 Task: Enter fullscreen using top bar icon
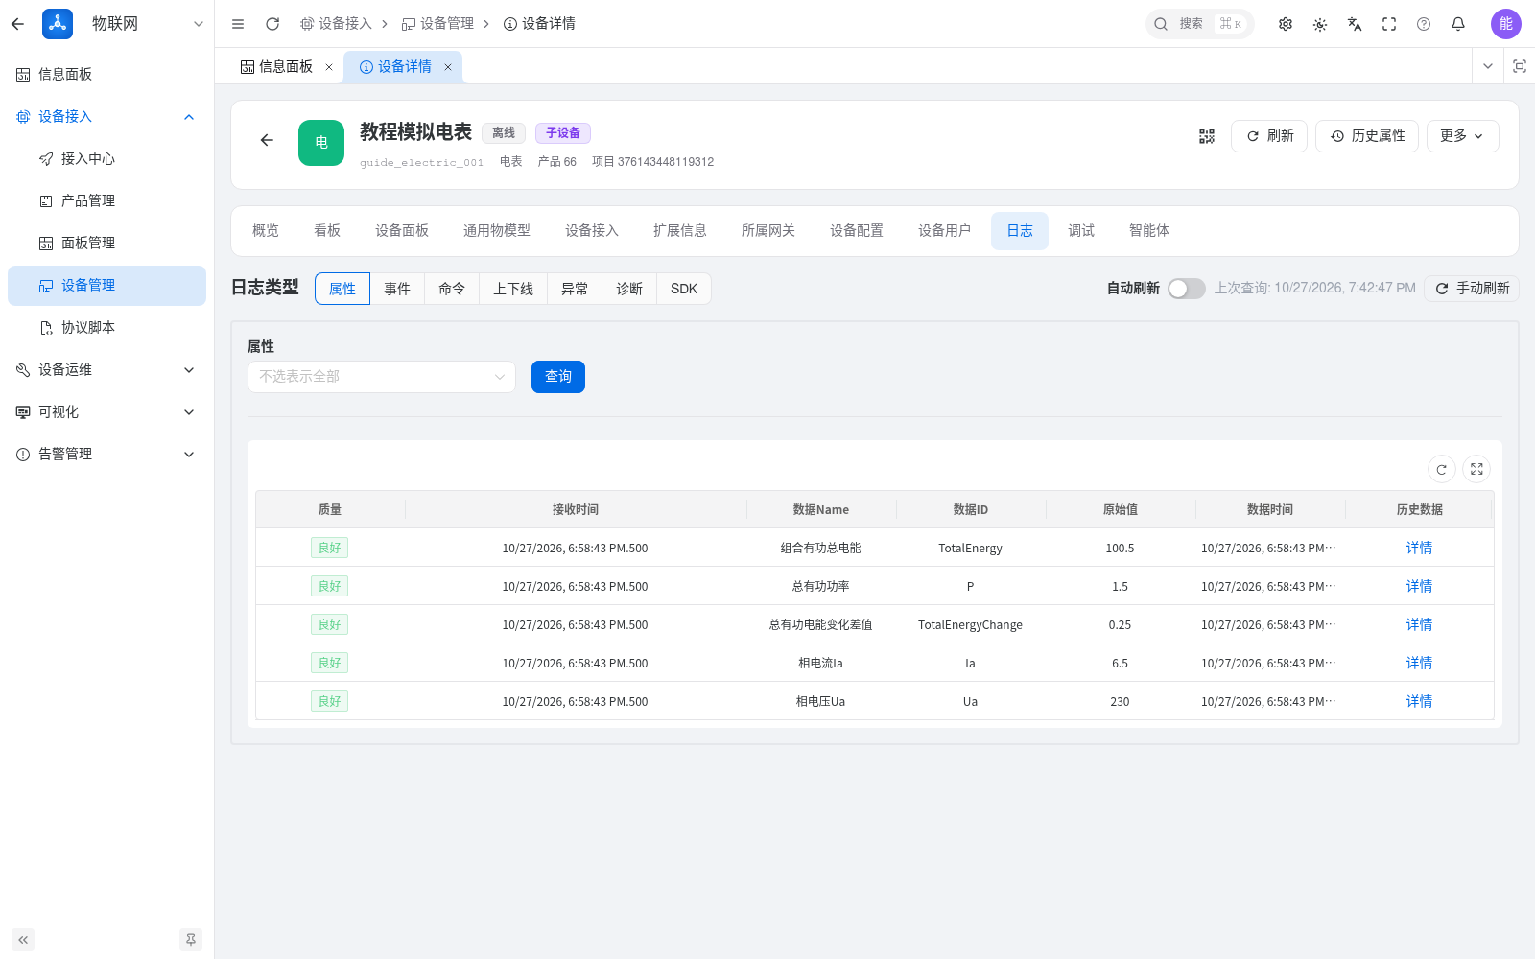(1389, 24)
